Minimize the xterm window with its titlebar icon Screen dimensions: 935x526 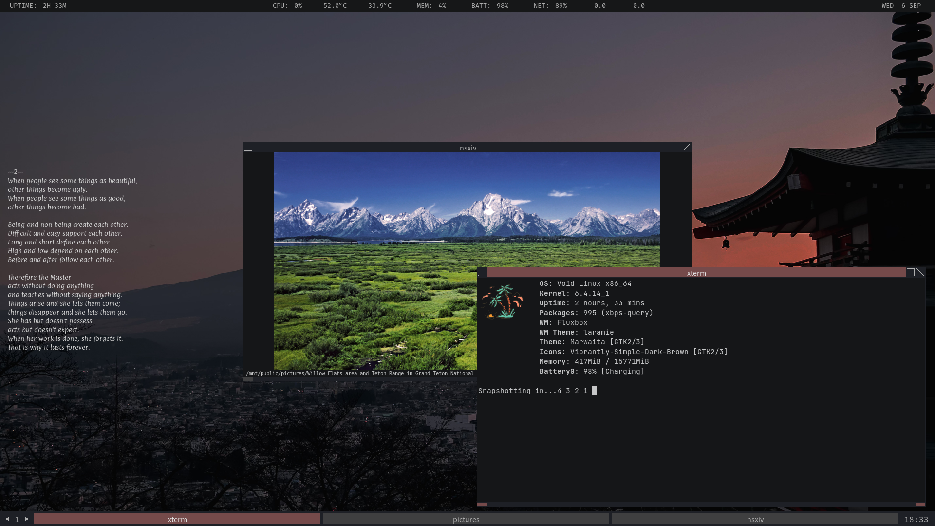click(x=482, y=274)
